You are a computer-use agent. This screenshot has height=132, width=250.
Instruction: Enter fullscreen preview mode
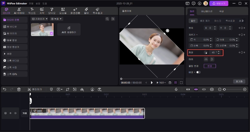pyautogui.click(x=181, y=83)
